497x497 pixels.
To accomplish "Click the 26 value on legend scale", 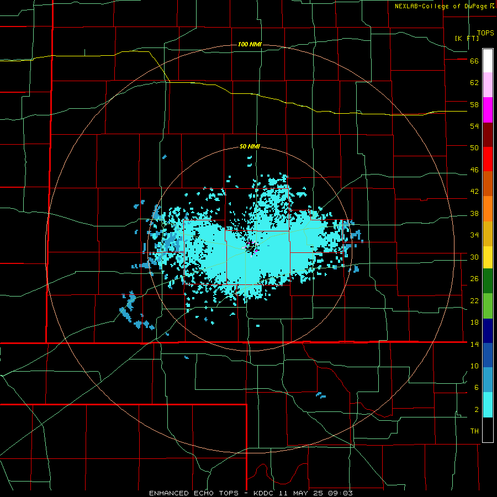I will [474, 279].
